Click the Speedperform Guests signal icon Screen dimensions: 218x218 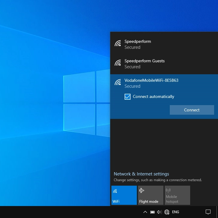coord(118,63)
